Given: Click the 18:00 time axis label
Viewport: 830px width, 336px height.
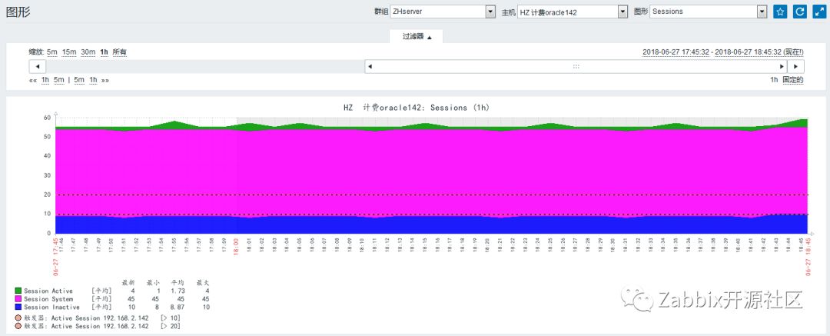Looking at the screenshot, I should (x=236, y=246).
